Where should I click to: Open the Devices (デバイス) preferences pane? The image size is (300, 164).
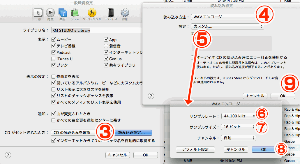(x=111, y=13)
